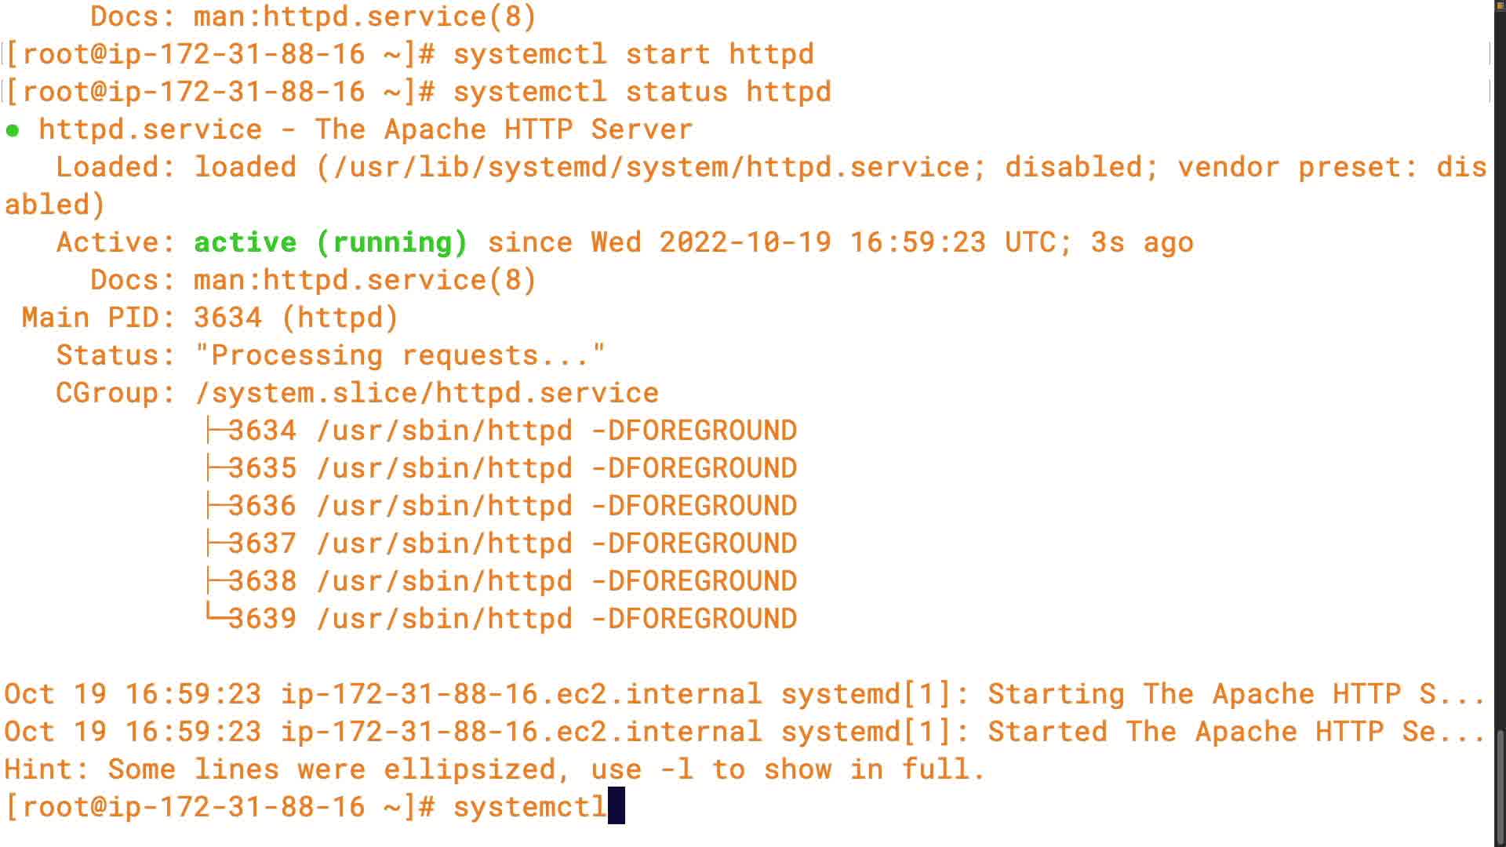Viewport: 1506px width, 847px height.
Task: Click the "Starting The Apache HTTP S..." log line
Action: [x=1235, y=694]
